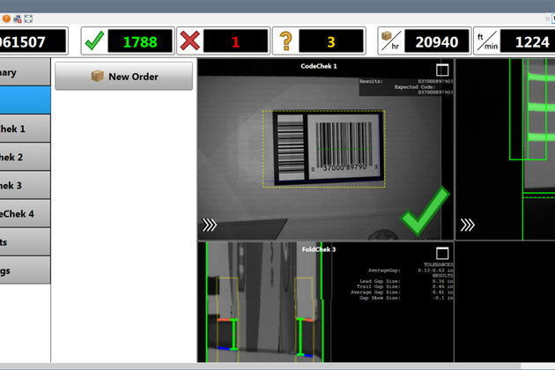Click the red failed count value 1
The height and width of the screenshot is (370, 555).
(236, 41)
